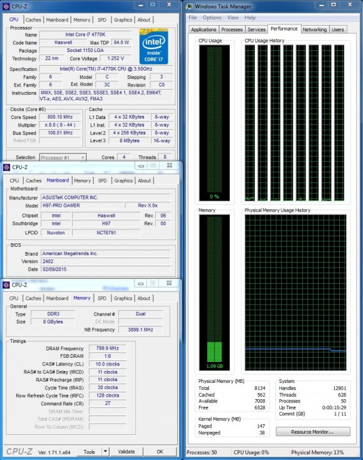Click CPU-Z app icon in top window title bar
Viewport: 363px width, 460px height.
6,6
